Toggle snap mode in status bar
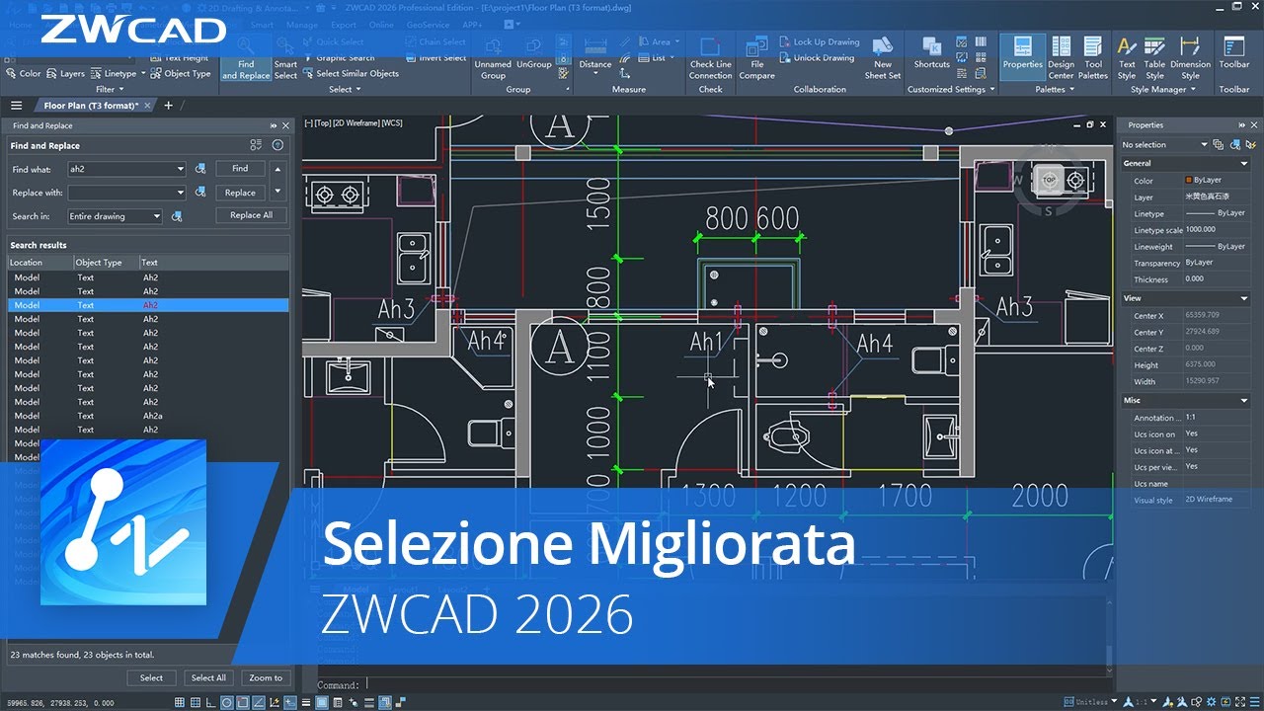Viewport: 1264px width, 711px height. [x=195, y=702]
